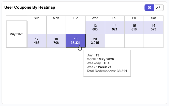Click the Sat column header
The height and width of the screenshot is (106, 169).
pos(154,18)
